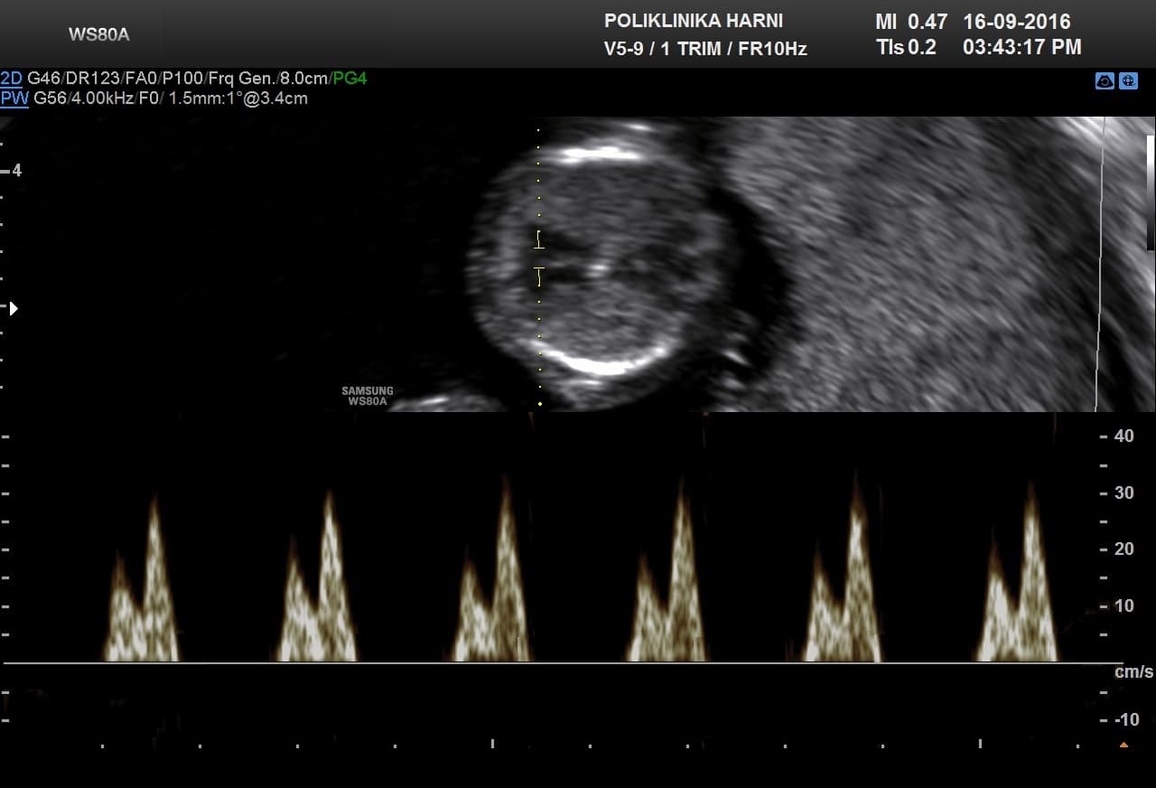Image resolution: width=1156 pixels, height=788 pixels.
Task: Click the cm/s velocity unit label
Action: click(1133, 672)
